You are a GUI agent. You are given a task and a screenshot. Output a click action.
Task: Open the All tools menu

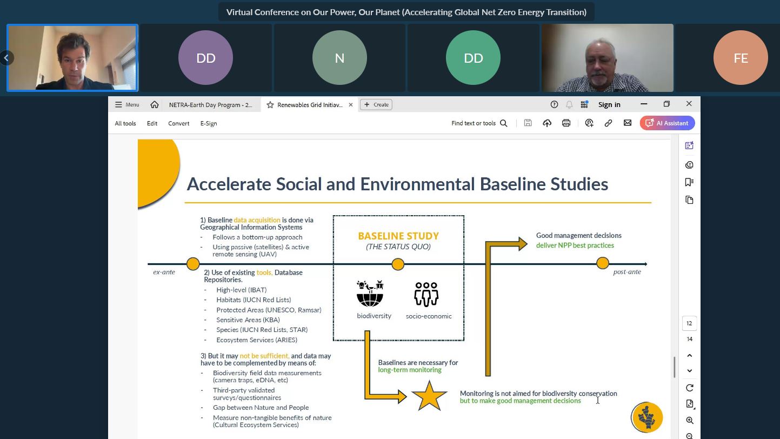click(x=125, y=123)
